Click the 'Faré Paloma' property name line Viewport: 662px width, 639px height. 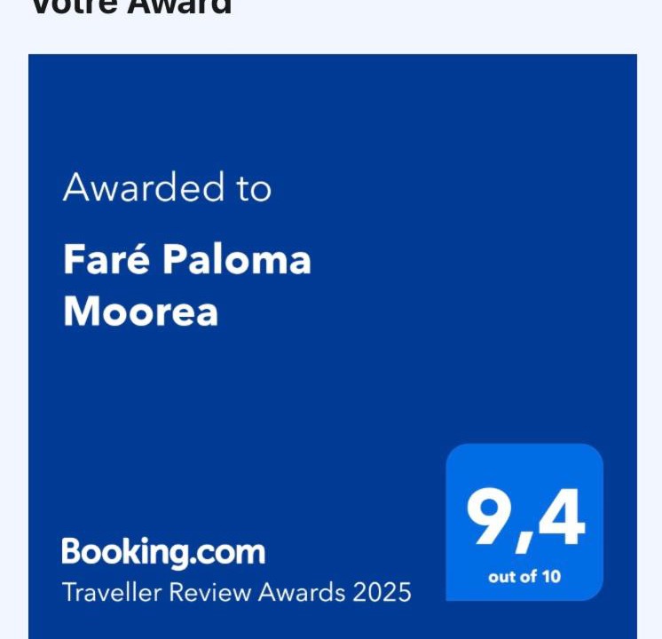[187, 259]
